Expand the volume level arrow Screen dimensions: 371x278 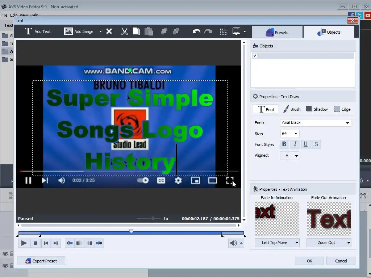coord(241,243)
